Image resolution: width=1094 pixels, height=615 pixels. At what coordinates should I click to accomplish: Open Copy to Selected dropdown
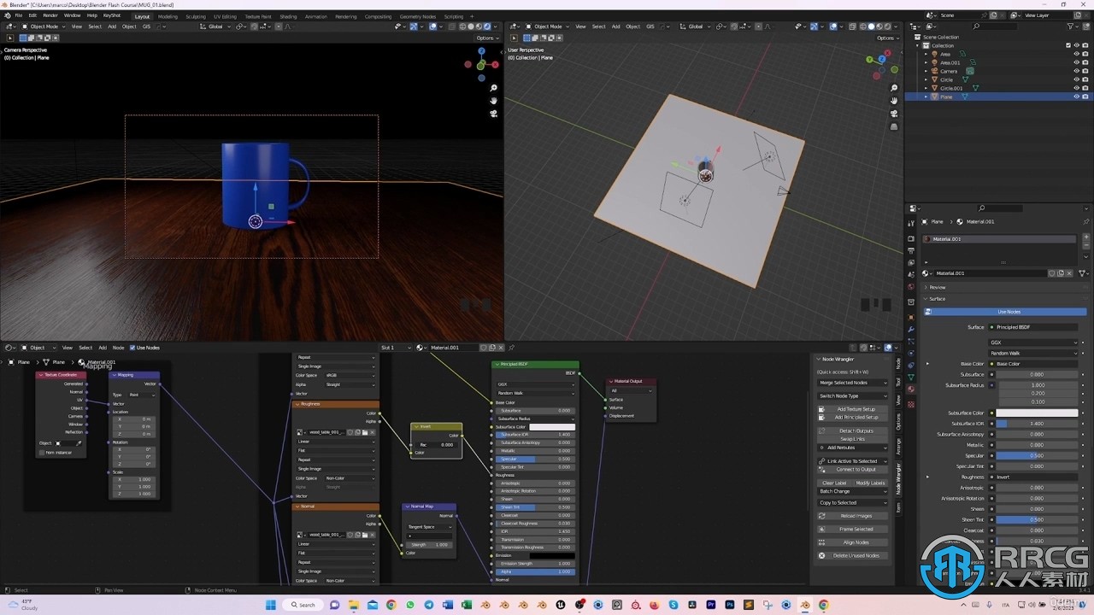853,502
